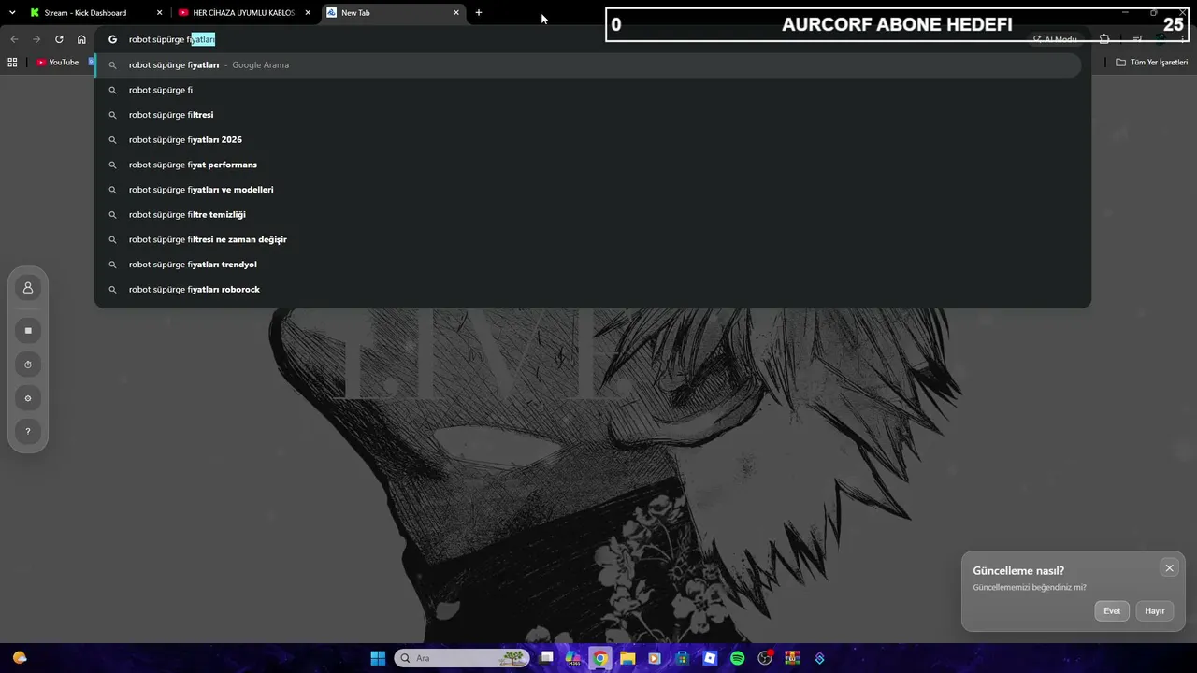Click the square stop icon in side panel

pyautogui.click(x=28, y=331)
